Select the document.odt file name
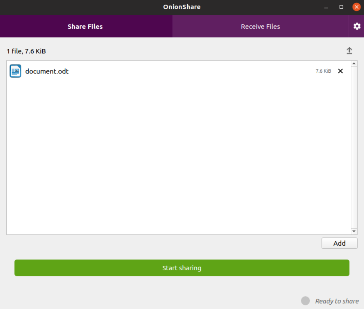 (47, 71)
